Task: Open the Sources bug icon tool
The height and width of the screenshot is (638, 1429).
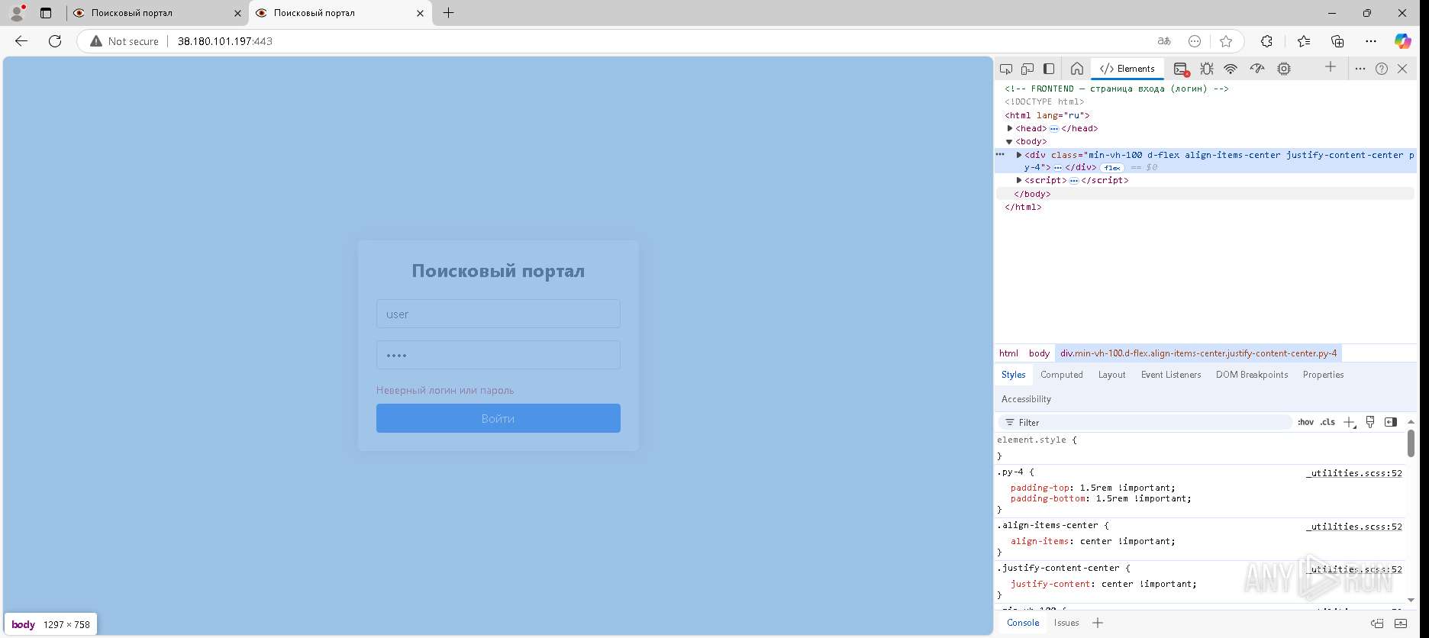Action: pyautogui.click(x=1207, y=69)
